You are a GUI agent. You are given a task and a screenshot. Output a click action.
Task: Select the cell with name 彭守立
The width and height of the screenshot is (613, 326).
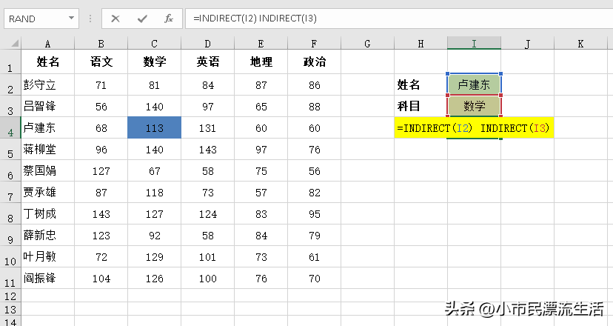47,84
